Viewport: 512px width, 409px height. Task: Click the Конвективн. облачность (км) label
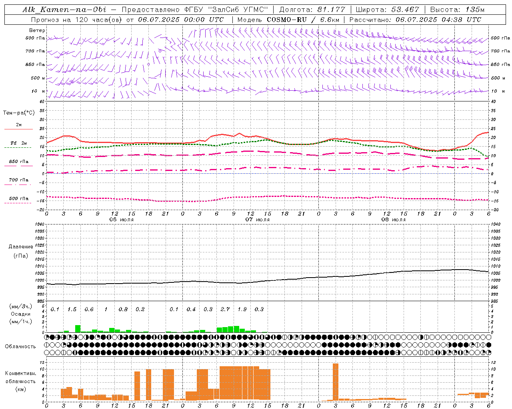coord(20,381)
